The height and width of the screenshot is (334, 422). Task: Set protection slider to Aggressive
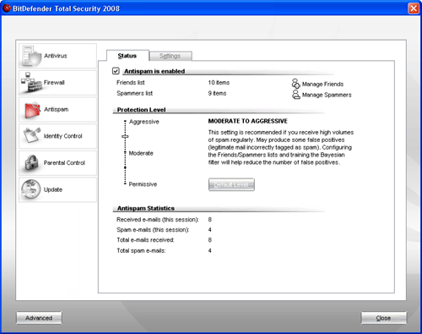pos(125,122)
